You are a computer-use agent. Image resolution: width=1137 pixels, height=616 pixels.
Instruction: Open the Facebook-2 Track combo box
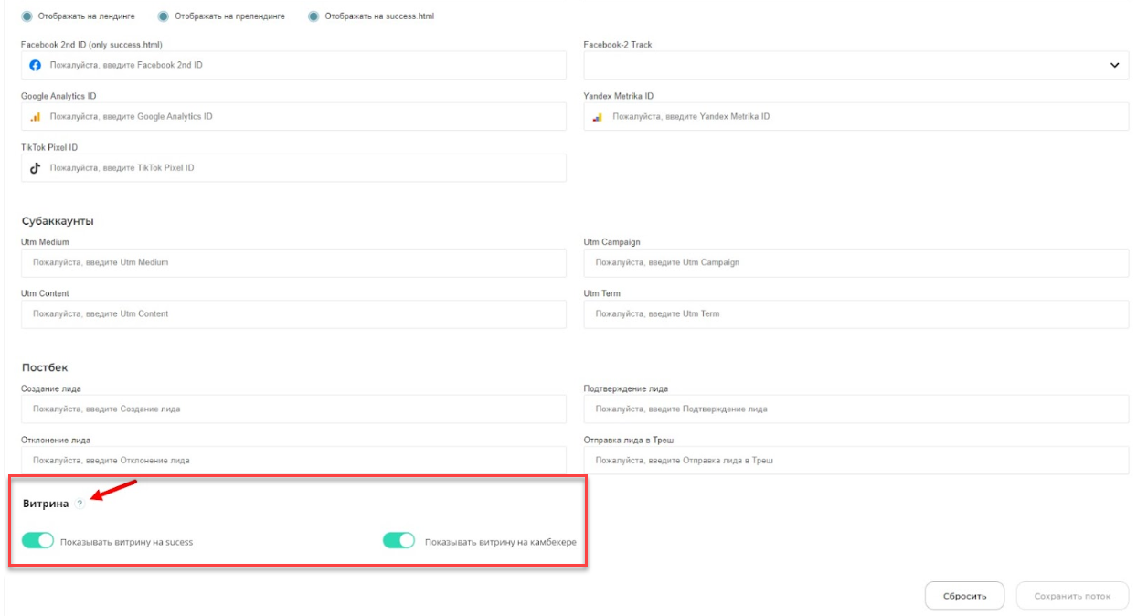click(x=856, y=66)
